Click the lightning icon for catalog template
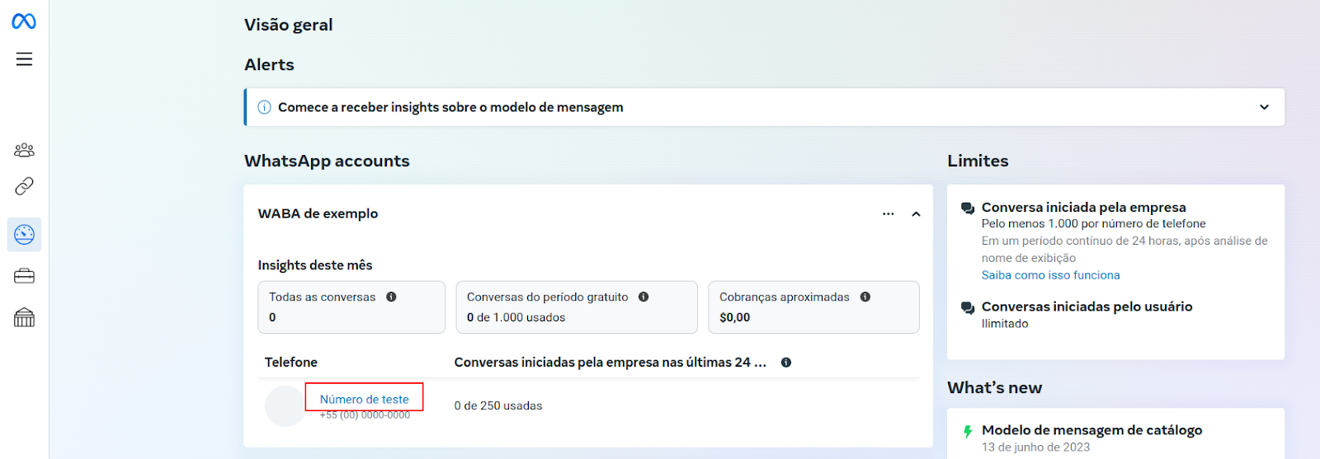 click(968, 431)
